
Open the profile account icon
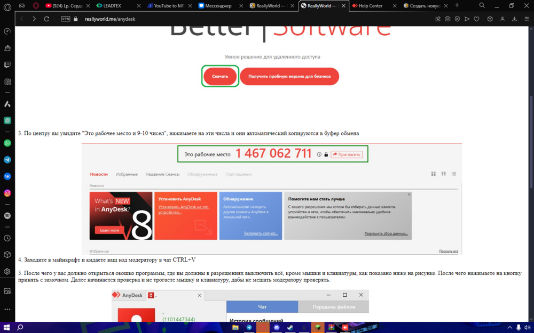502,19
